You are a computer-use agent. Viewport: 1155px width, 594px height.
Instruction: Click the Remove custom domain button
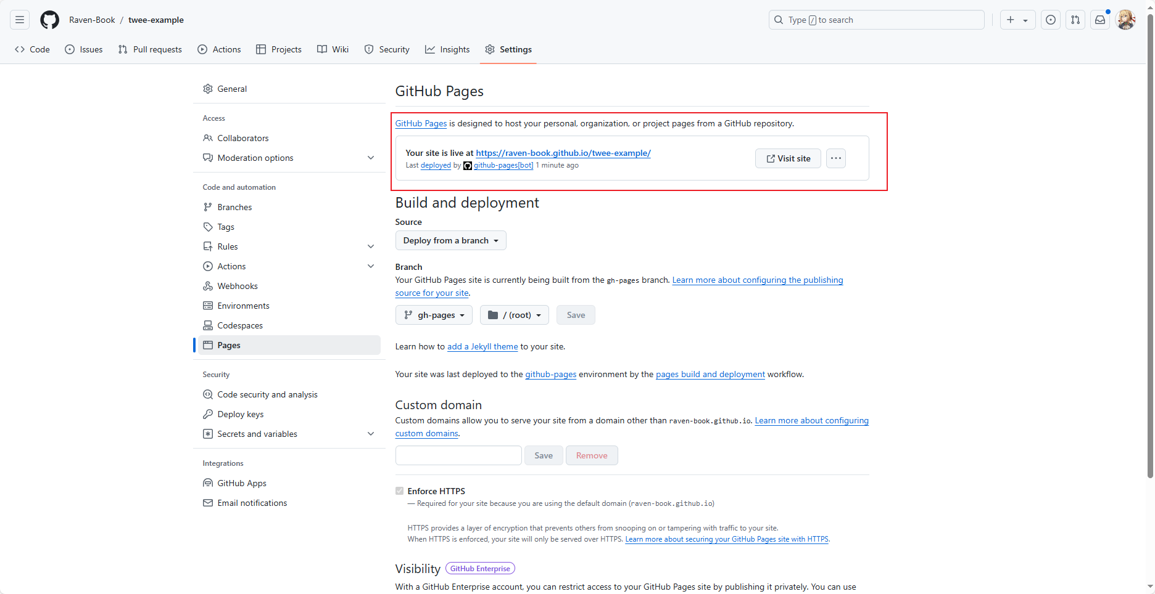[592, 455]
